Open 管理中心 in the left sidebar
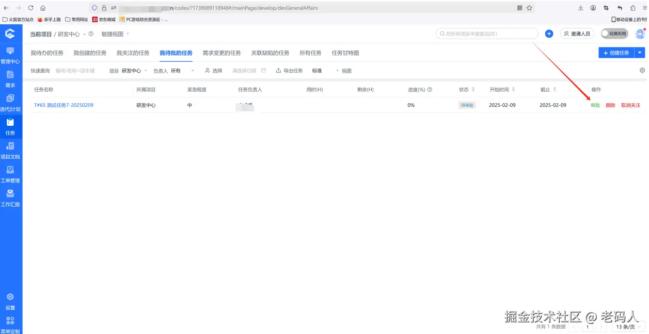Image resolution: width=649 pixels, height=334 pixels. (10, 56)
